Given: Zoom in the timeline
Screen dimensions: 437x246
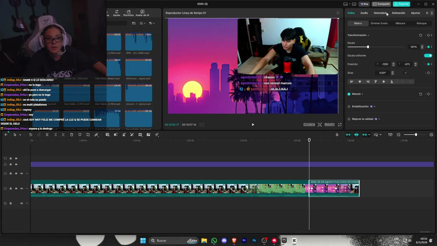Looking at the screenshot, I should (x=431, y=135).
